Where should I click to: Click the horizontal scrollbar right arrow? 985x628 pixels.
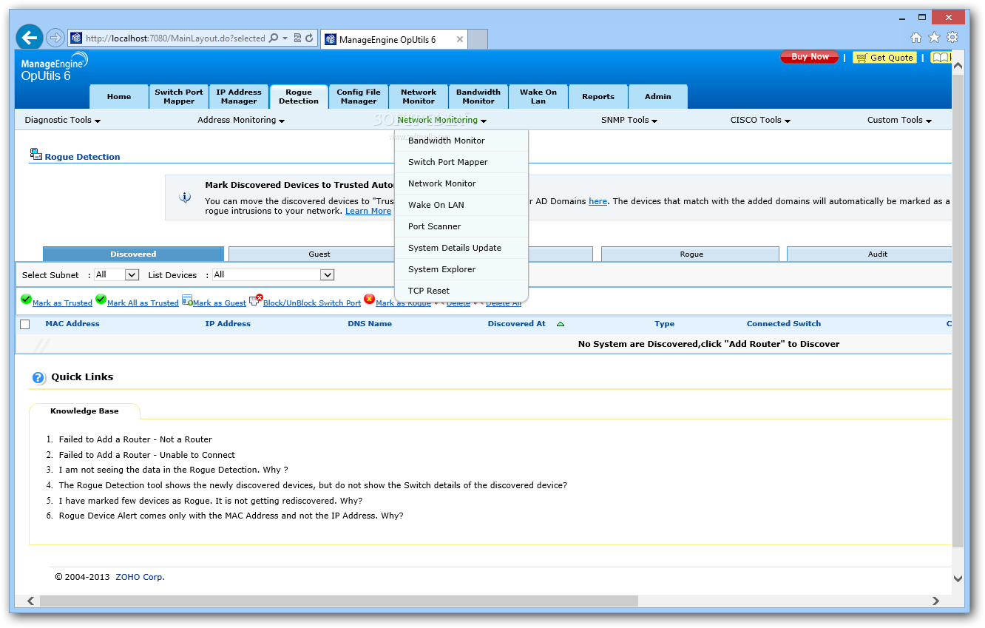click(936, 601)
